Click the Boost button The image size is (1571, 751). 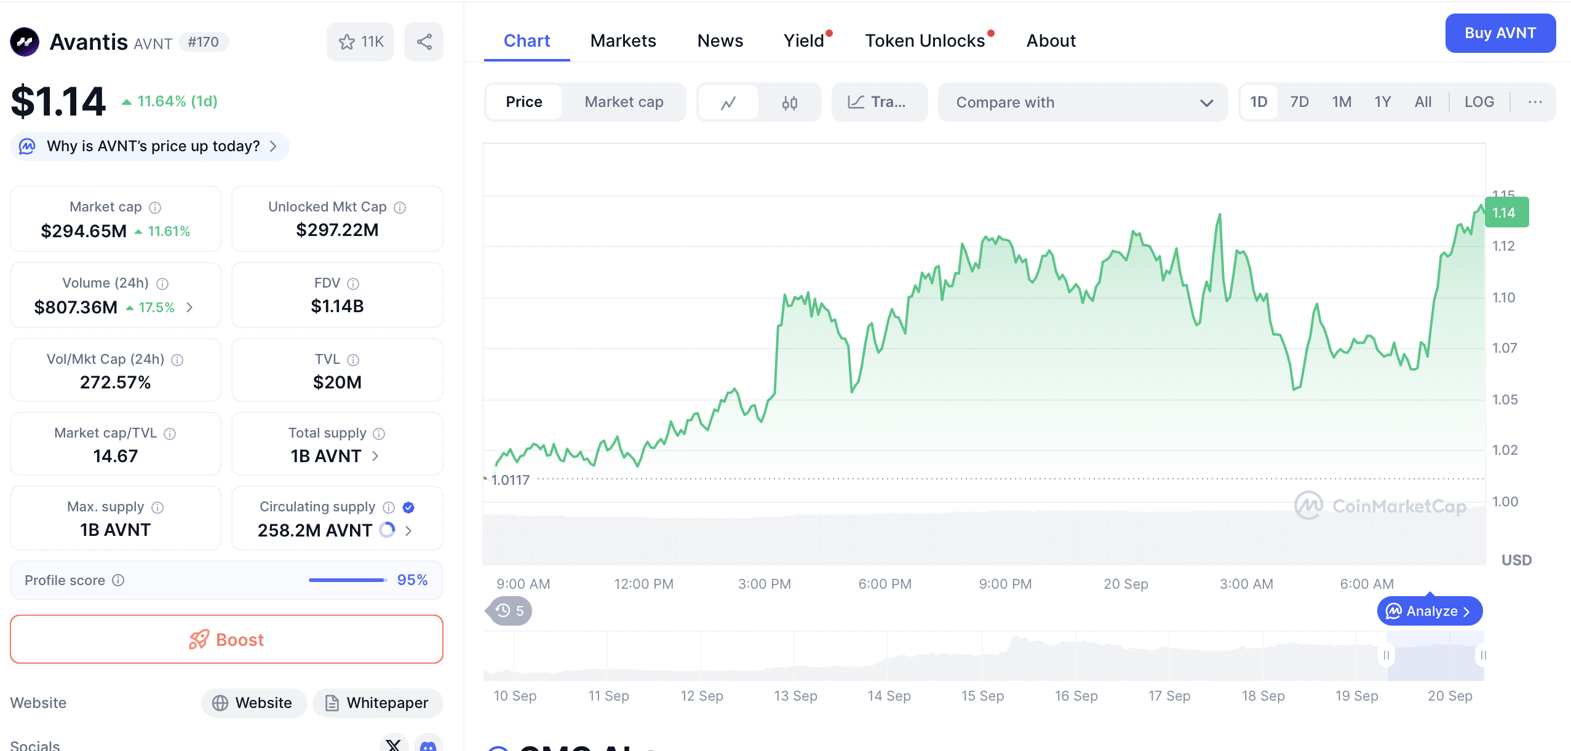[x=226, y=639]
